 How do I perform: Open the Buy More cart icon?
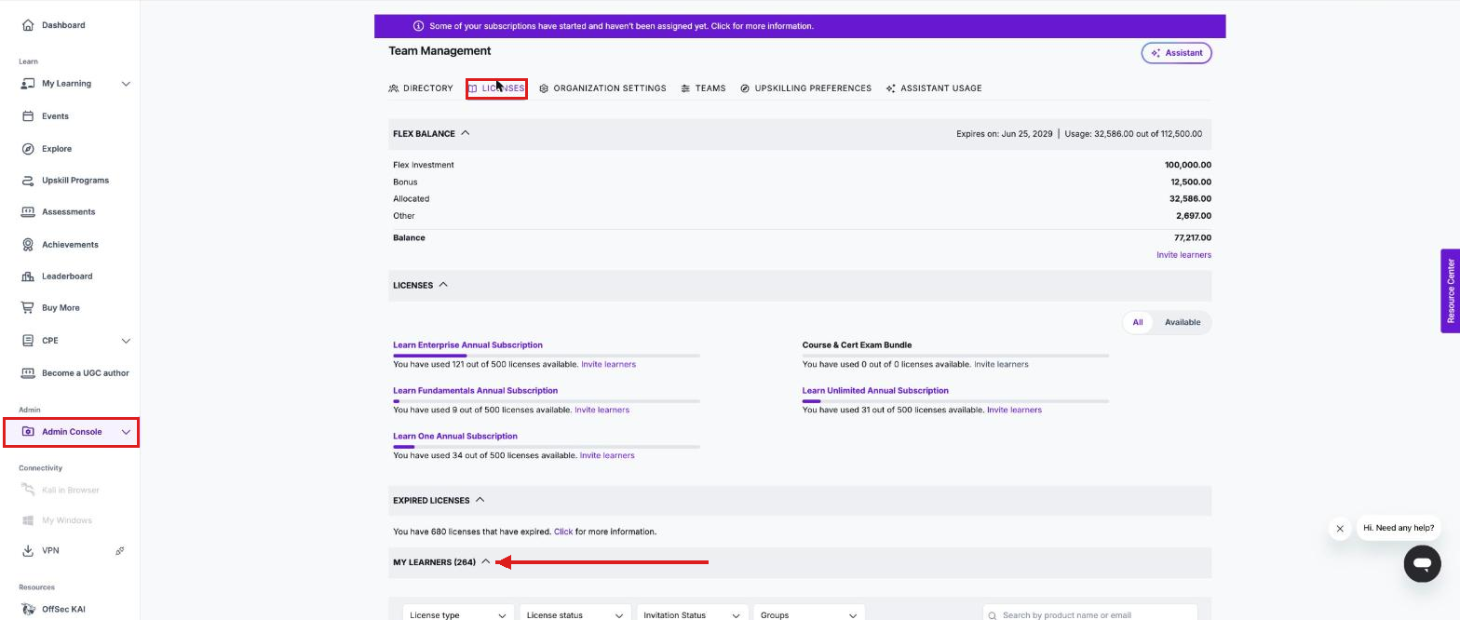pyautogui.click(x=28, y=308)
